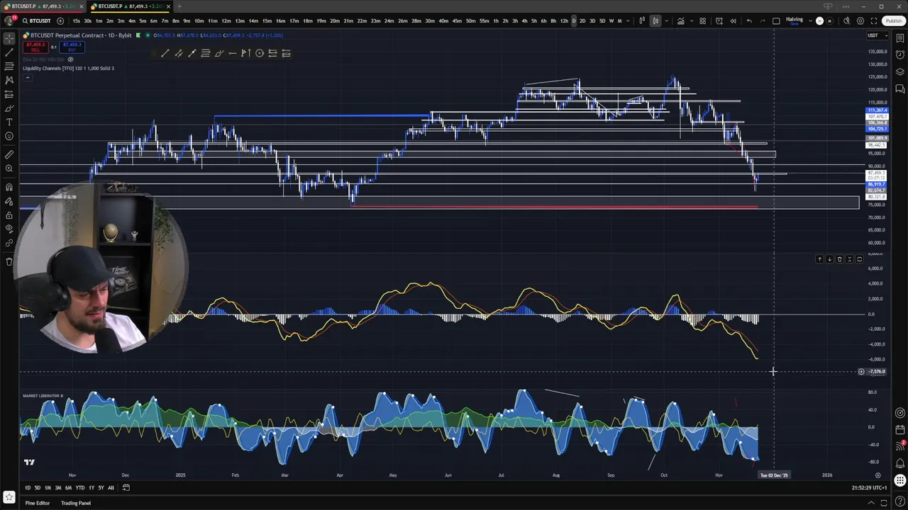Select the D daily timeframe
Screen dimensions: 908x510
coord(574,21)
